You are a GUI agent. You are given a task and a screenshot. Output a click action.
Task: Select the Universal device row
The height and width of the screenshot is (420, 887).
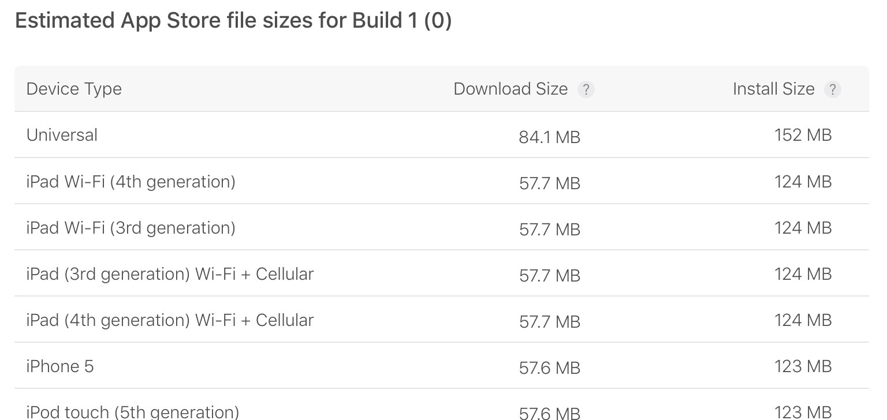(62, 135)
